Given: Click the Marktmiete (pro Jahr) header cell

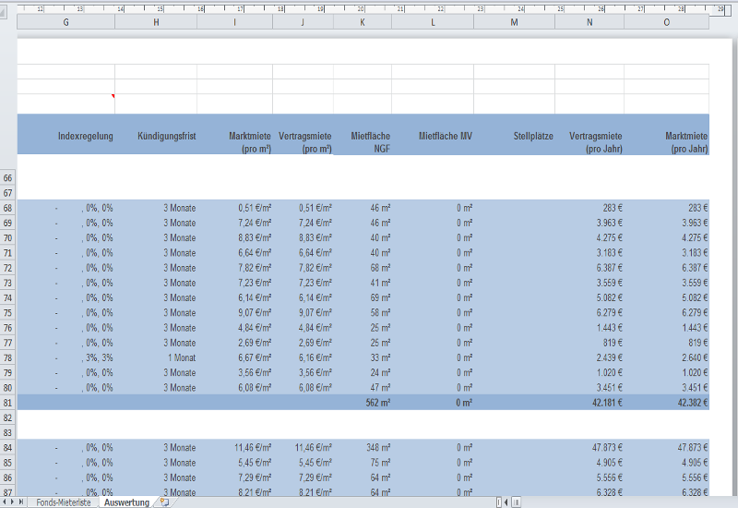Looking at the screenshot, I should (x=666, y=134).
